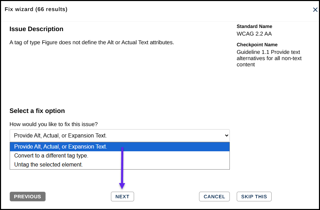Click the Guideline 1.1 checkpoint text

pos(269,58)
